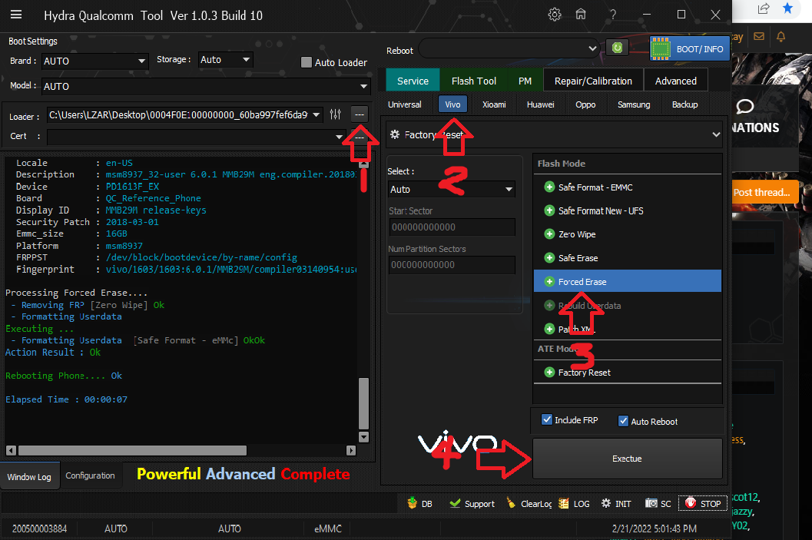Click the INIT gear item
Image resolution: width=812 pixels, height=540 pixels.
point(616,503)
